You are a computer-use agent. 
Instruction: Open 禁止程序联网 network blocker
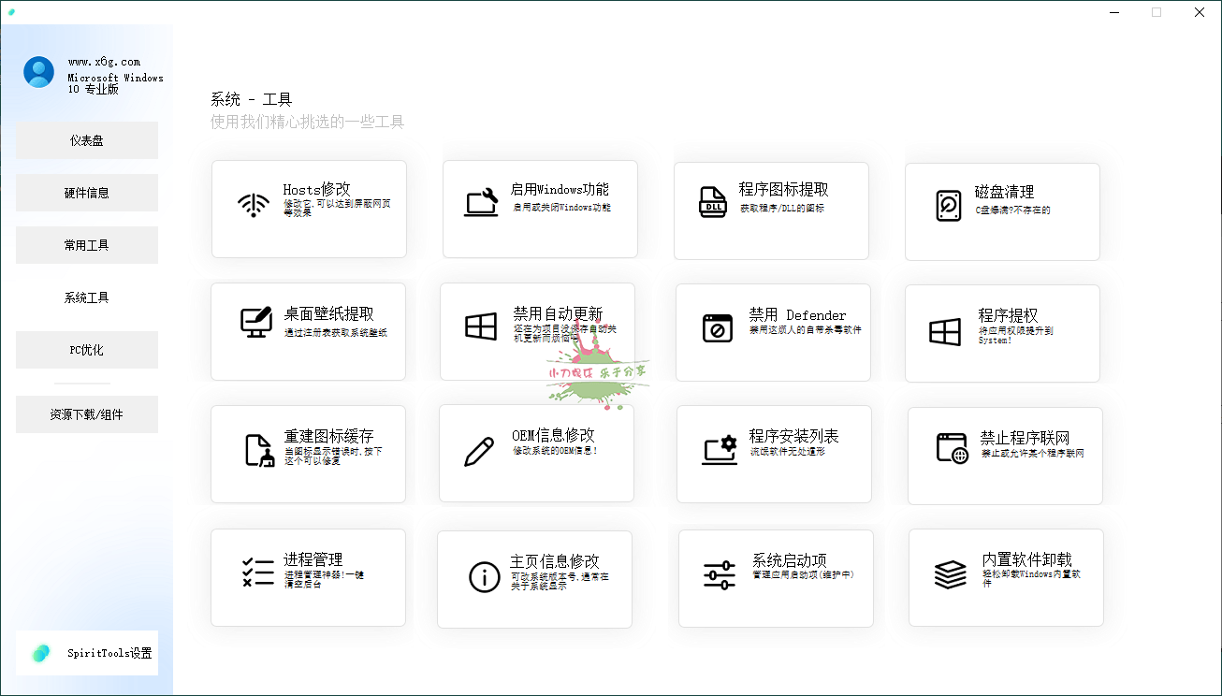click(x=1004, y=456)
